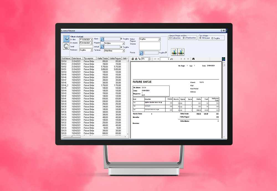The width and height of the screenshot is (277, 191).
Task: Toggle the Porosia Te gjithe checkbox
Action: tap(166, 53)
